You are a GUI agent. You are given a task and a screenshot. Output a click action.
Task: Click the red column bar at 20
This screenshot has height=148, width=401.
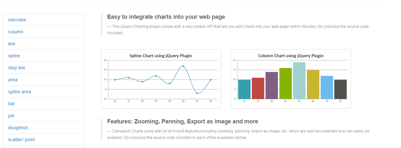(x=258, y=88)
